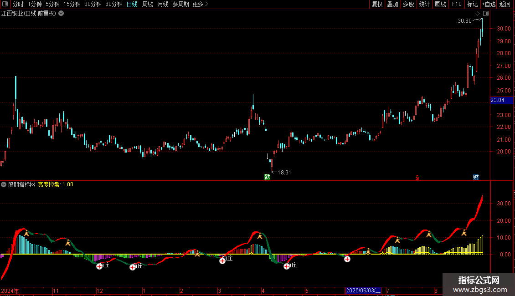515x296 pixels.
Task: Click the highlighted 23.84 price label
Action: tap(501, 100)
